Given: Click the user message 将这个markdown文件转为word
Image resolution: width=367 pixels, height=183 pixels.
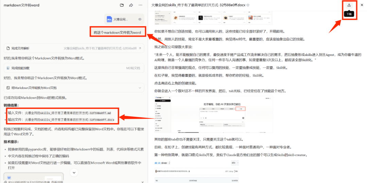Looking at the screenshot, I should [x=117, y=32].
